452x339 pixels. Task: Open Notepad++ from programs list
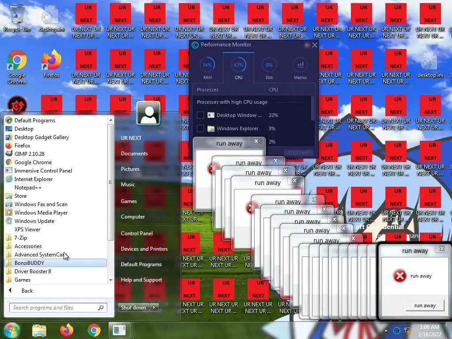(28, 187)
